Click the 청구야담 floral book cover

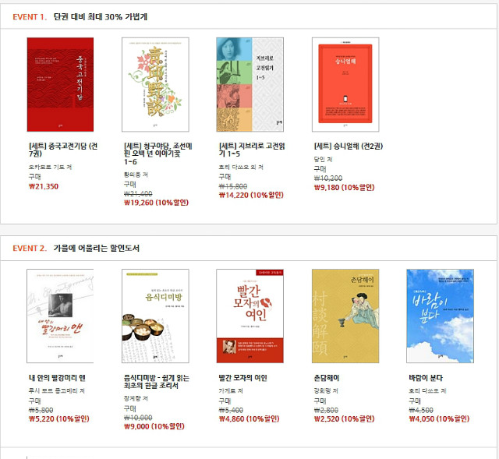click(155, 85)
